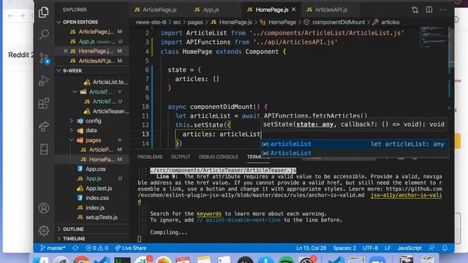Click UTF-8 encoding status item

click(370, 248)
